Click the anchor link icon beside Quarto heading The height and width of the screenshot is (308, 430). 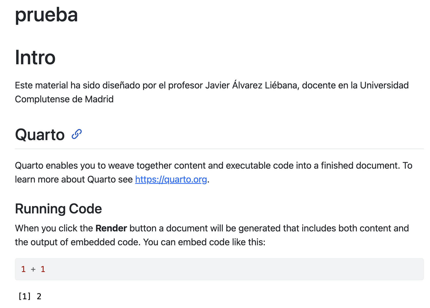(x=77, y=134)
